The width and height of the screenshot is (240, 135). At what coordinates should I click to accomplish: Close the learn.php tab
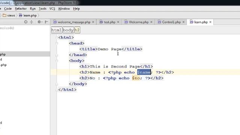(210, 22)
